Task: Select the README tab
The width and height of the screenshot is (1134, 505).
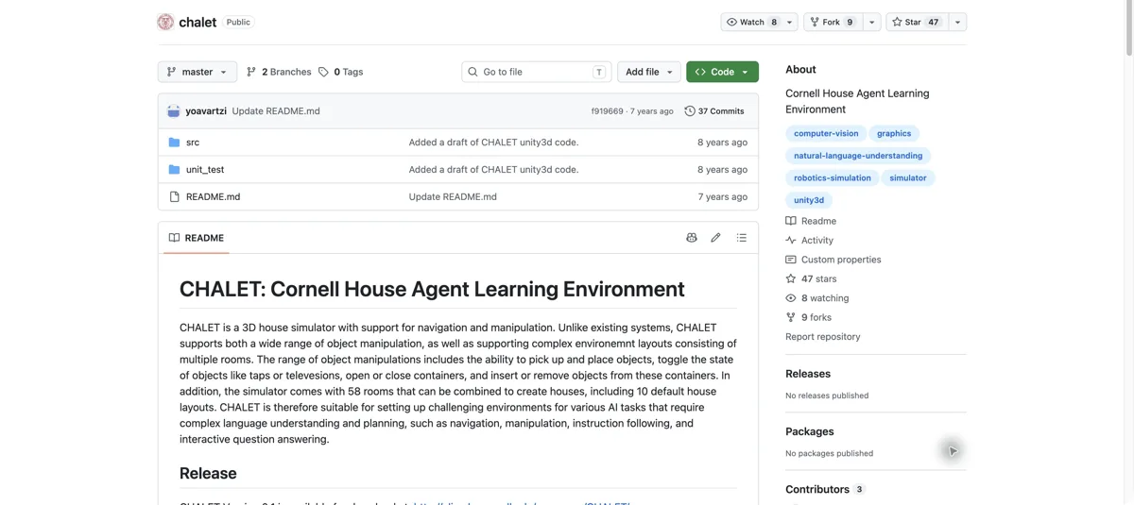Action: coord(197,238)
